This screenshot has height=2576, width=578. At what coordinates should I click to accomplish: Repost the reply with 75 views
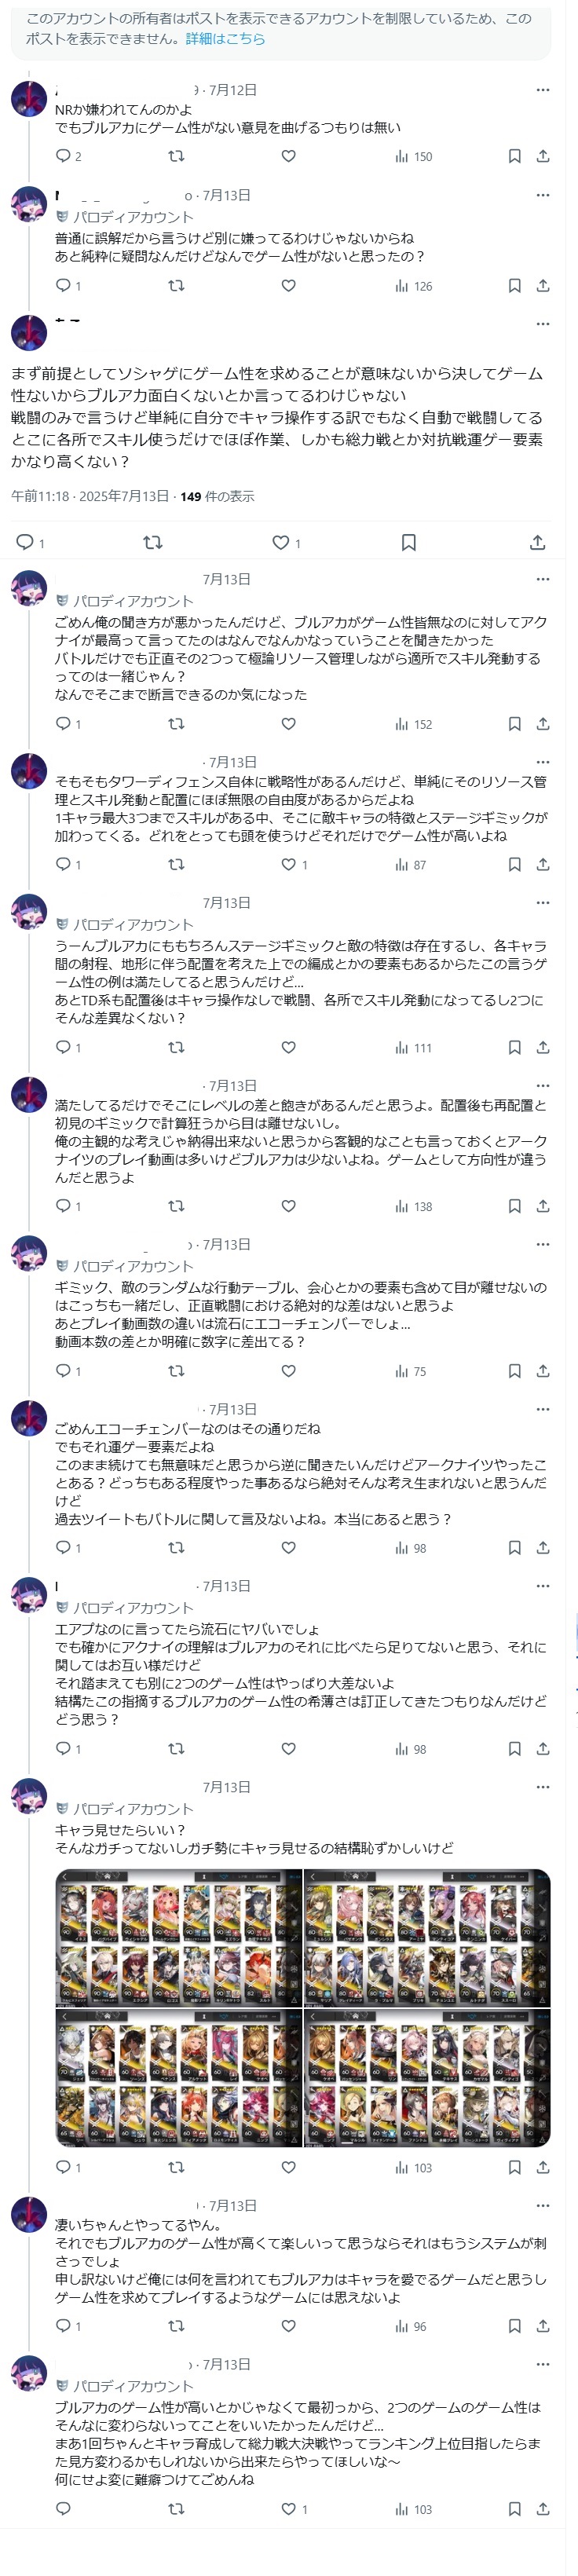click(176, 1371)
